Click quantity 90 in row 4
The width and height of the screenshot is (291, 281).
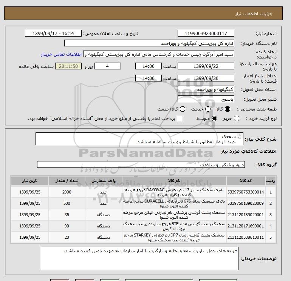point(67,226)
